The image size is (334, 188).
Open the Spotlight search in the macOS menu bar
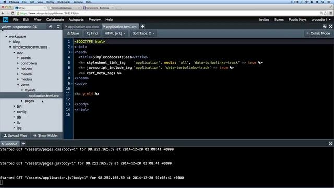pos(323,2)
